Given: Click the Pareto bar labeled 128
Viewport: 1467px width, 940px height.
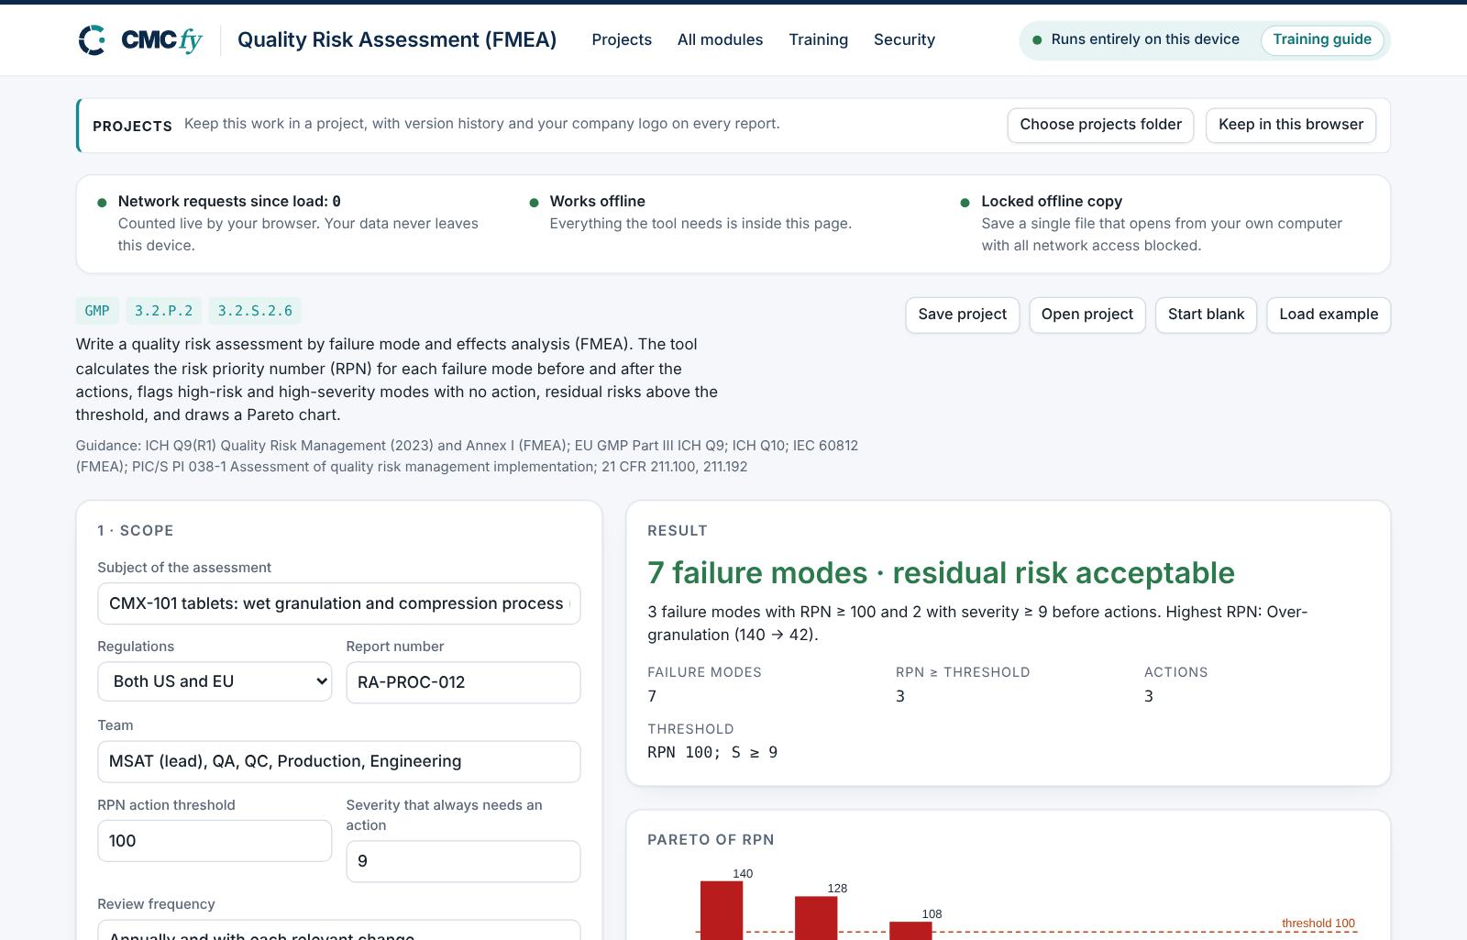Looking at the screenshot, I should pyautogui.click(x=816, y=918).
